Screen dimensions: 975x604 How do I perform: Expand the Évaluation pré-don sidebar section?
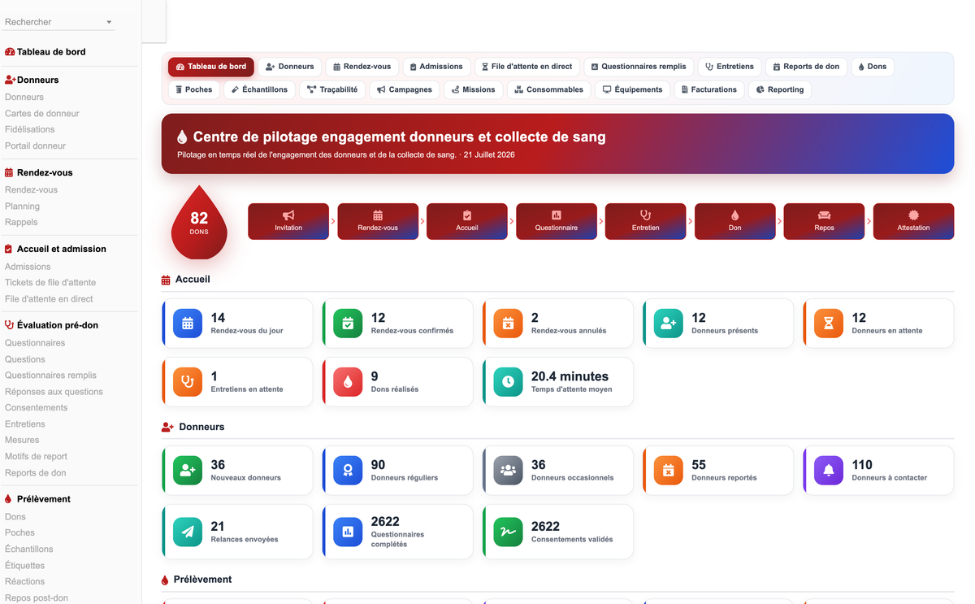click(x=51, y=325)
